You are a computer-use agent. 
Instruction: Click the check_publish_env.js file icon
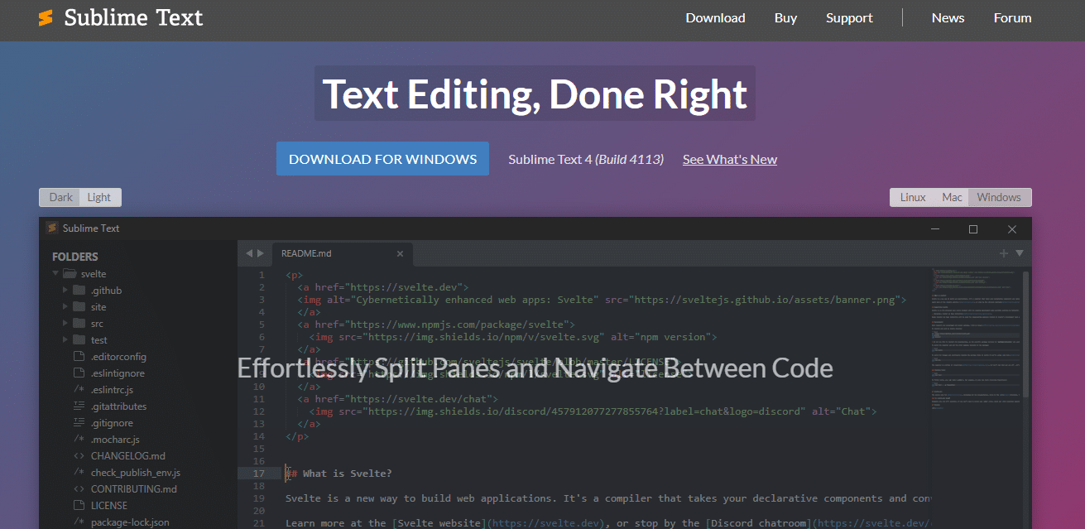[79, 472]
